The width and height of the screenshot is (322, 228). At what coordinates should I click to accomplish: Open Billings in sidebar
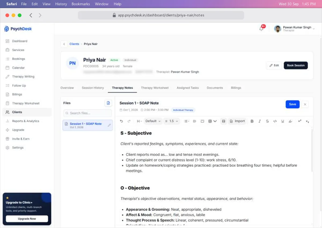click(x=27, y=94)
